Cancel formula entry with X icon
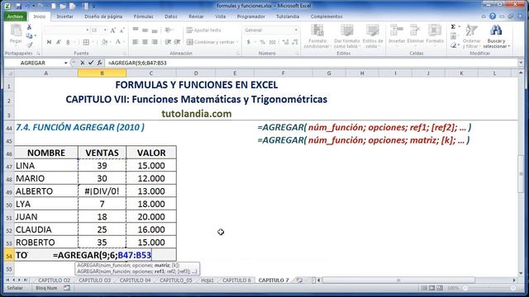This screenshot has width=529, height=297. click(x=83, y=63)
